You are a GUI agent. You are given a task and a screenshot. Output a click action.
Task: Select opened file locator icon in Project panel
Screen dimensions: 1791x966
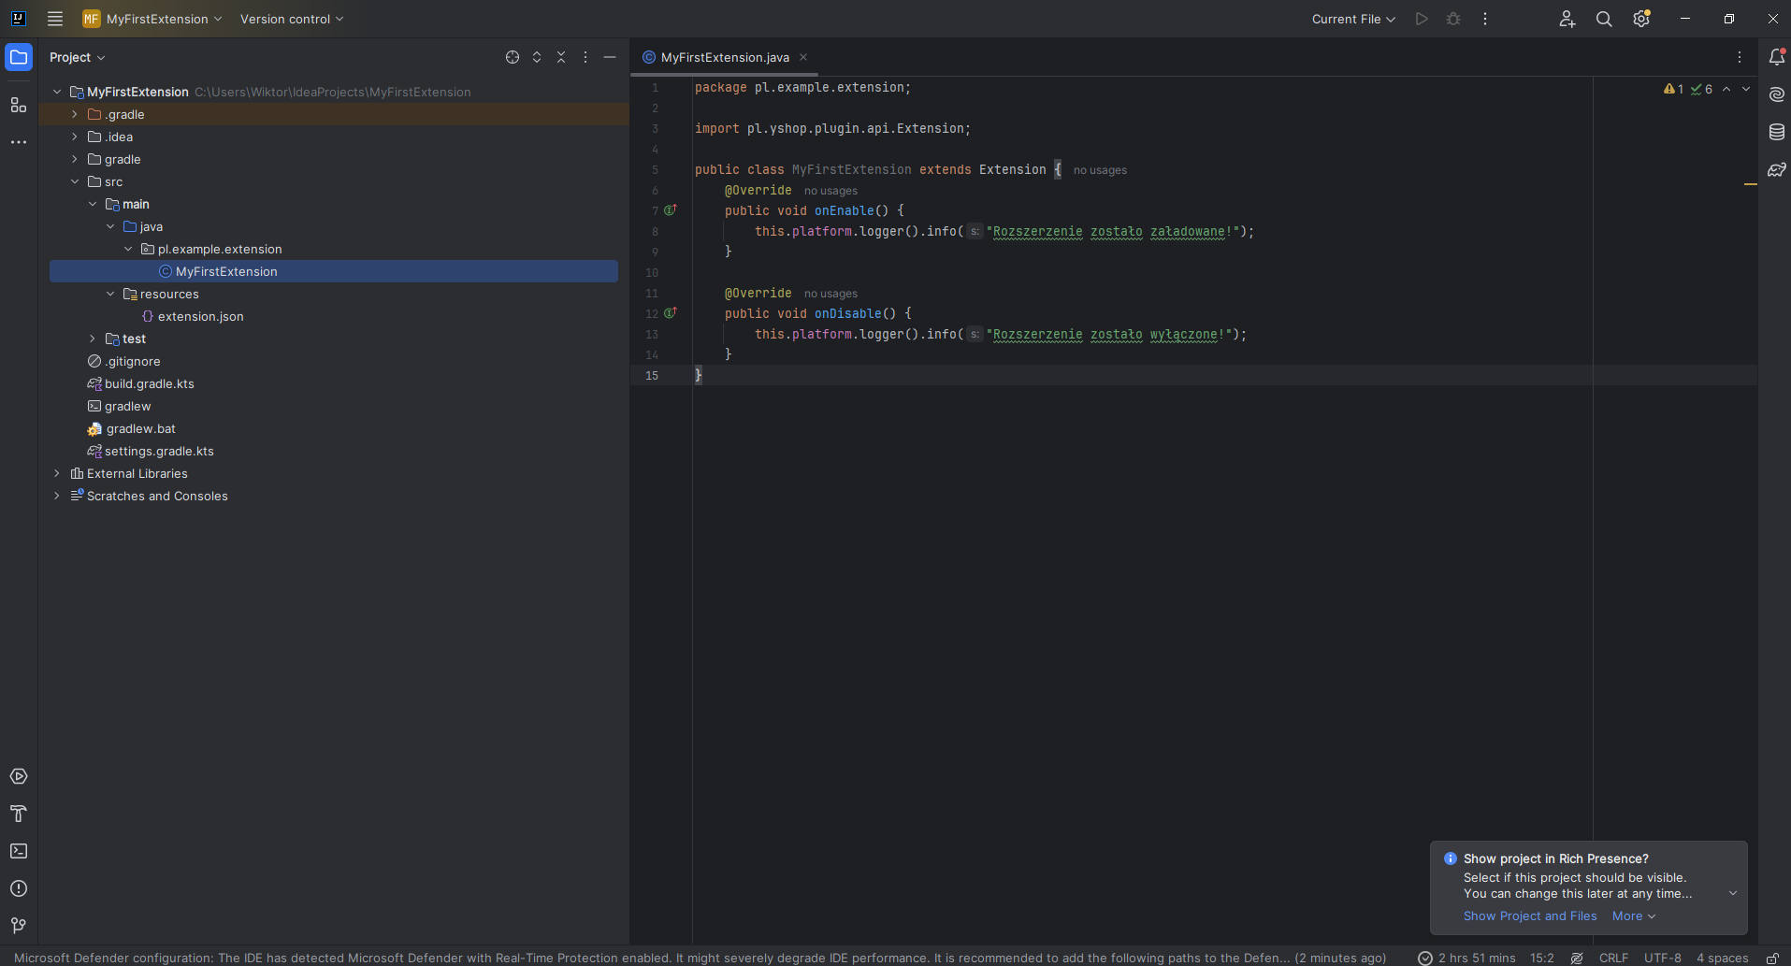click(513, 57)
